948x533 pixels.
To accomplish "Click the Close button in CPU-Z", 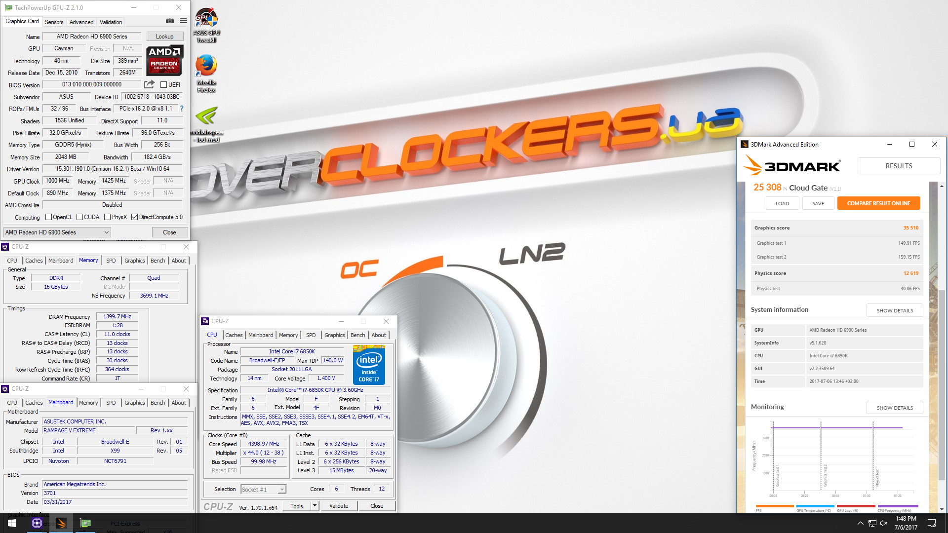I will click(377, 506).
